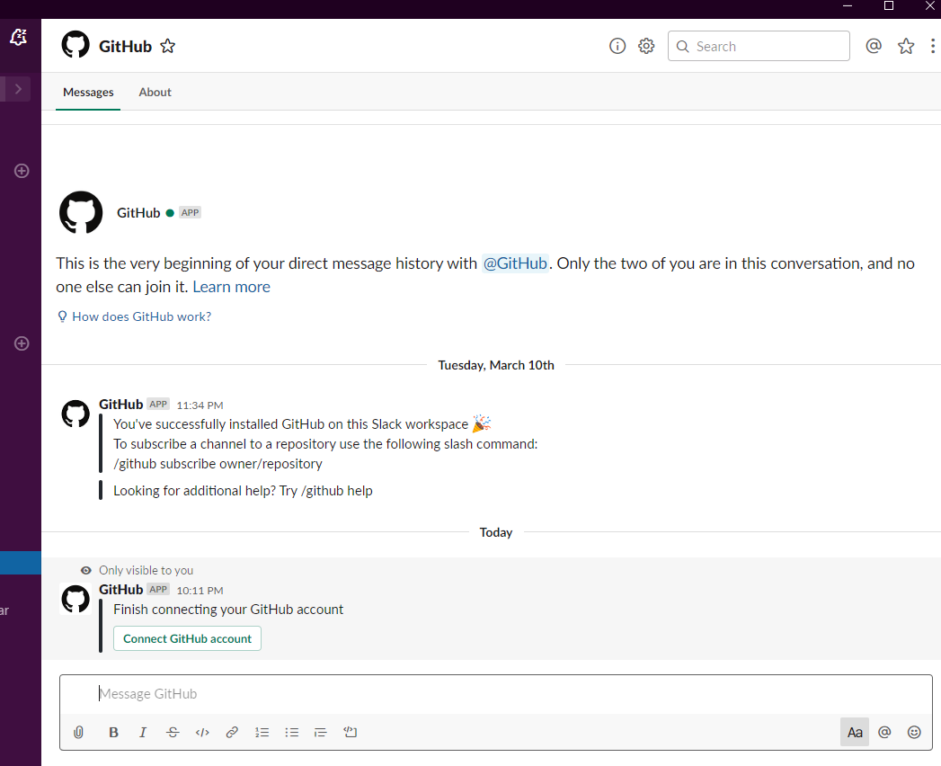Click the GitHub title in the header
Image resolution: width=941 pixels, height=766 pixels.
click(x=126, y=46)
